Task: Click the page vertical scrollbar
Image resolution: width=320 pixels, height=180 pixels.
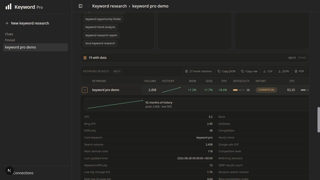Action: (318, 120)
